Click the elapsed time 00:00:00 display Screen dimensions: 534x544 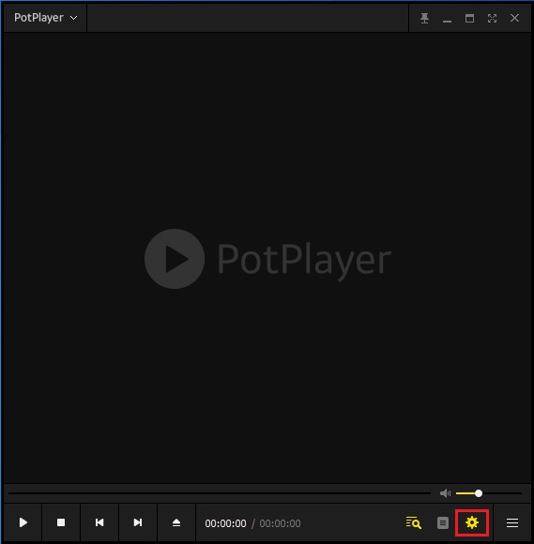click(225, 523)
